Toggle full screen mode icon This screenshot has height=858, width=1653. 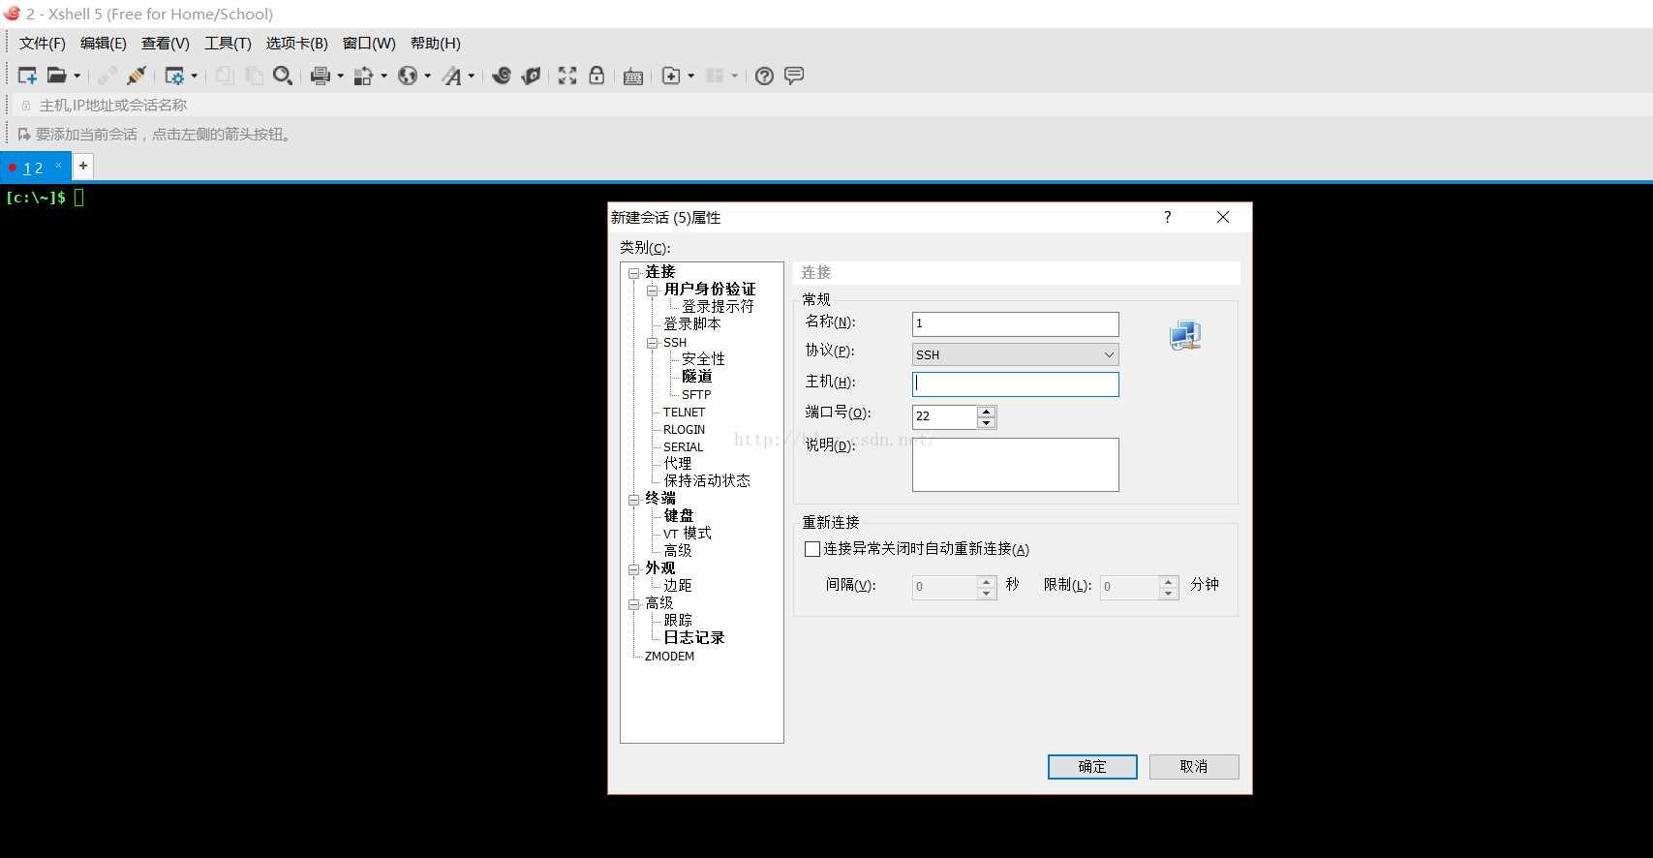pyautogui.click(x=567, y=76)
